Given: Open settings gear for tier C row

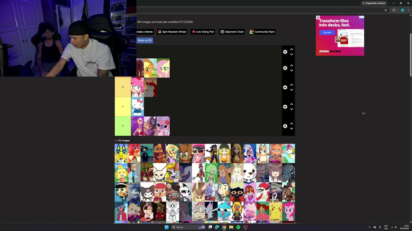Looking at the screenshot, I should tap(285, 107).
